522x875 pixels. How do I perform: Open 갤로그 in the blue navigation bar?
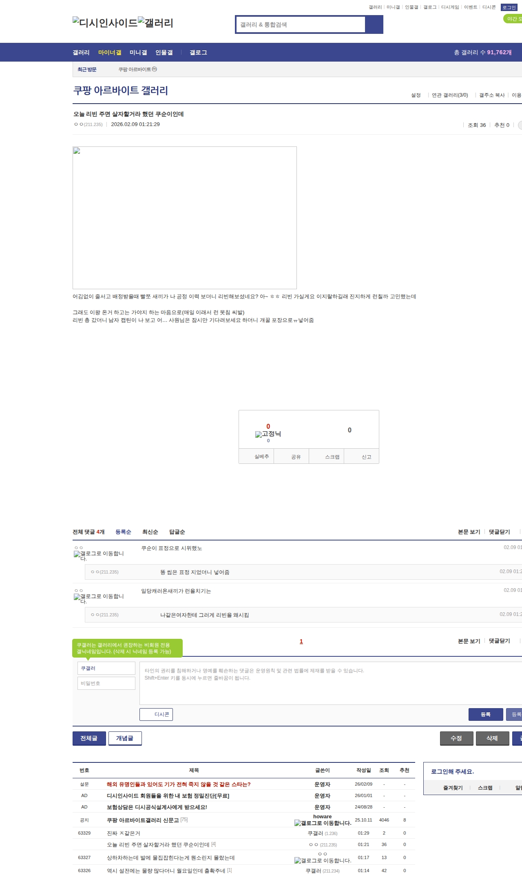pyautogui.click(x=198, y=53)
